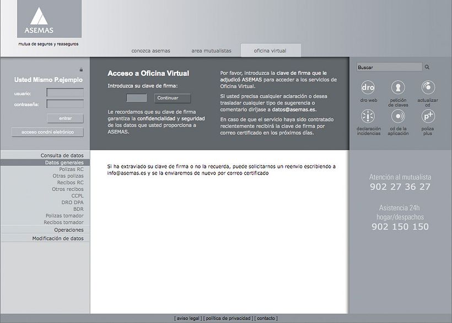This screenshot has height=323, width=452.
Task: Click the entrar login button
Action: pyautogui.click(x=65, y=118)
